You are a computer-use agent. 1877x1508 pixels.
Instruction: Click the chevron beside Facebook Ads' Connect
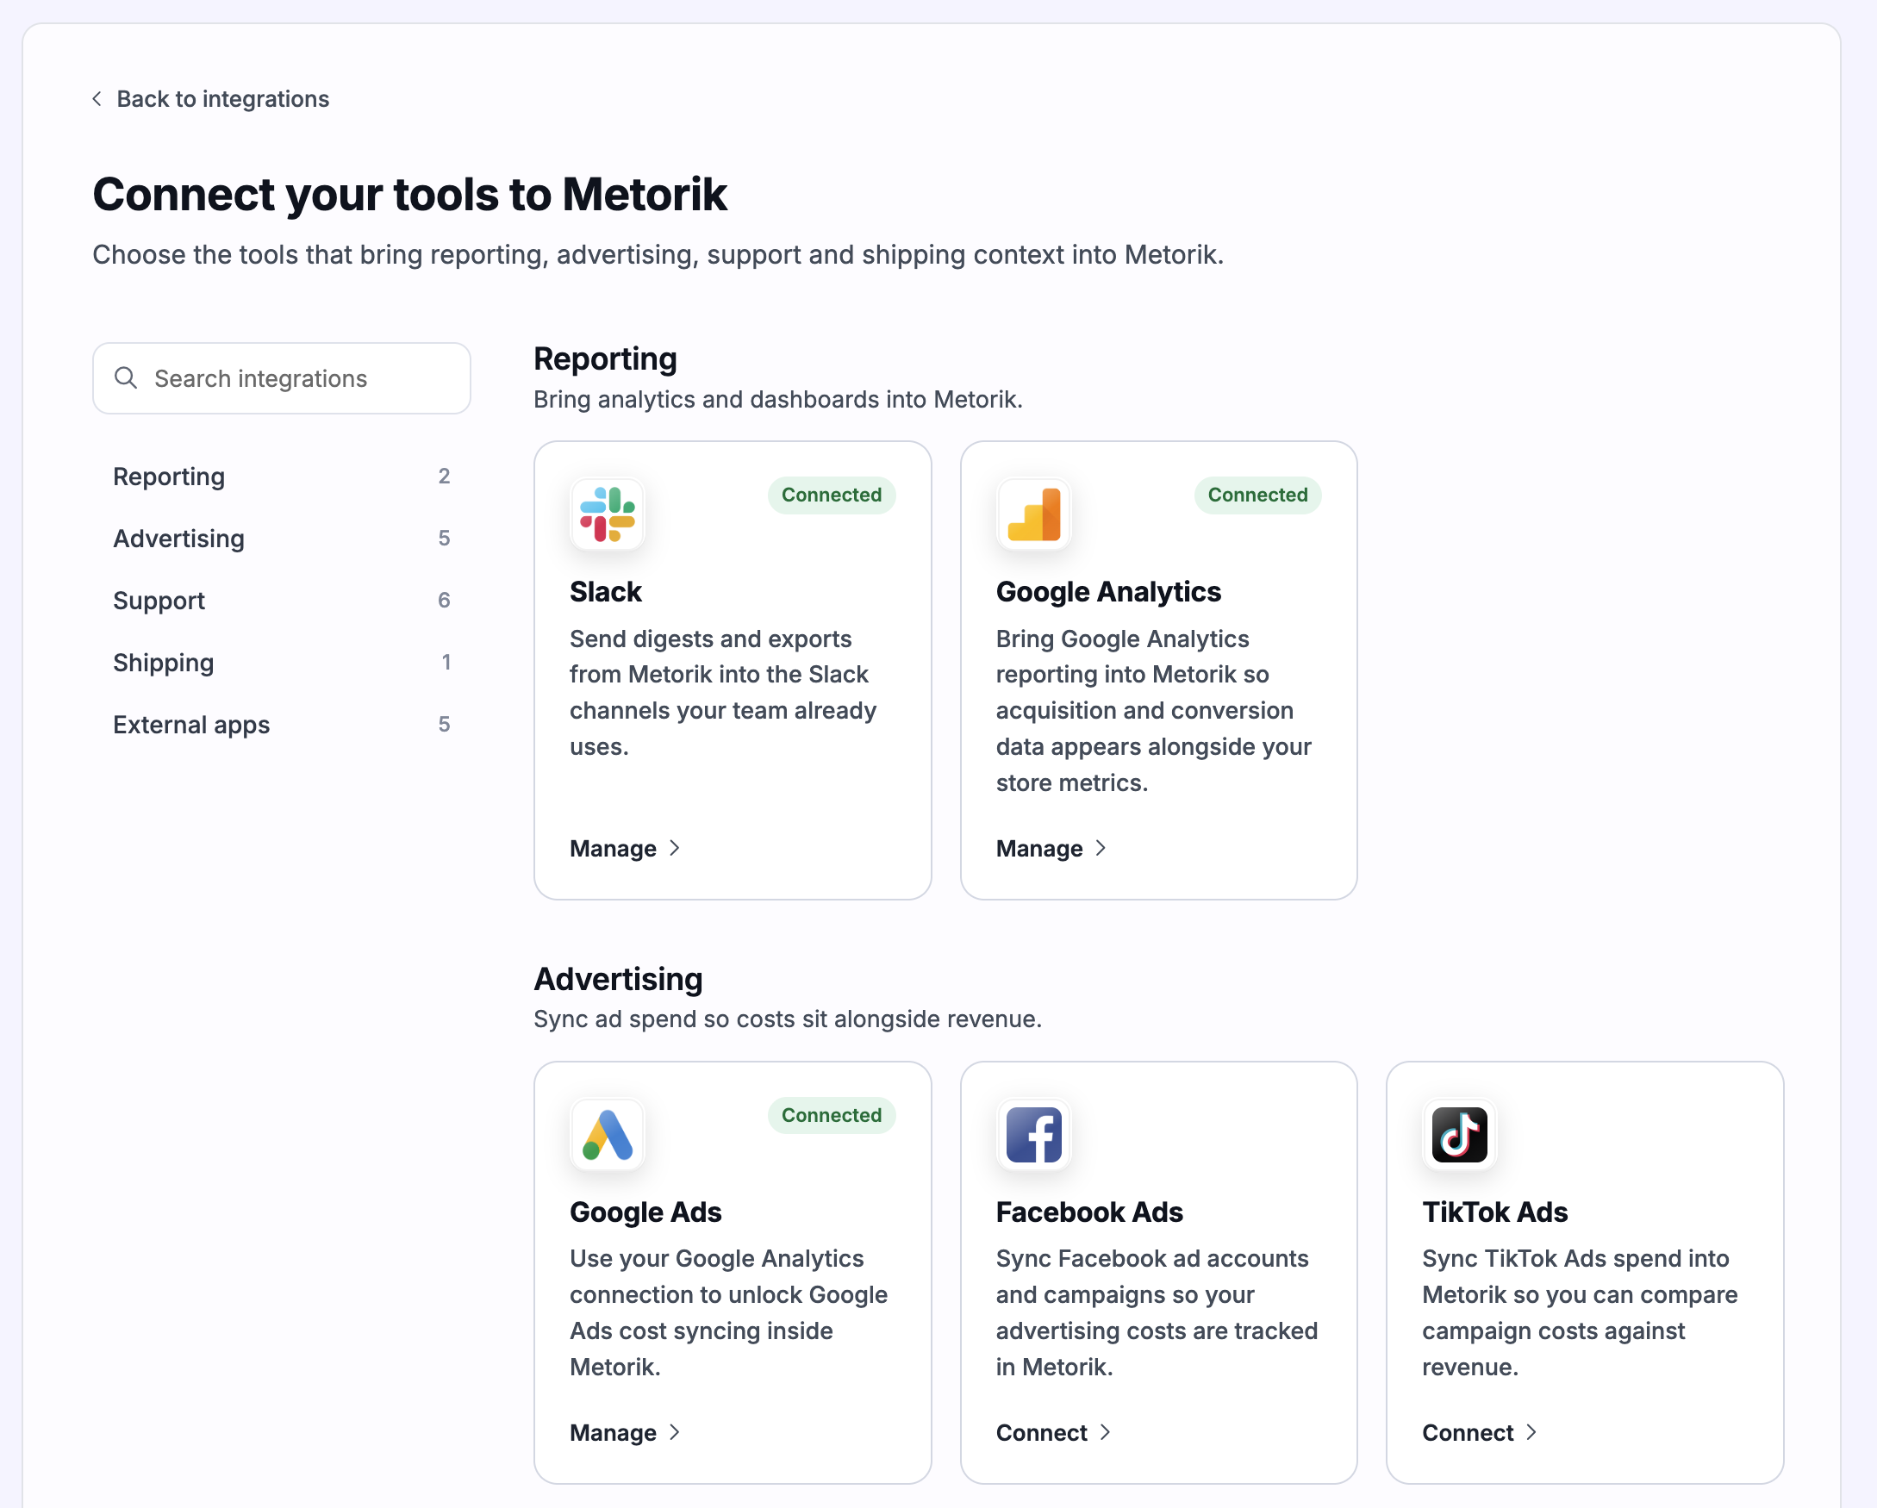point(1106,1432)
